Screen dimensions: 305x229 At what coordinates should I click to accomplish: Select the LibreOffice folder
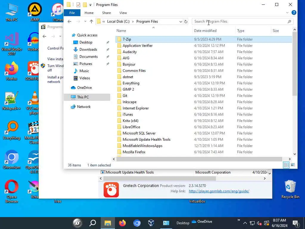[x=204, y=127]
